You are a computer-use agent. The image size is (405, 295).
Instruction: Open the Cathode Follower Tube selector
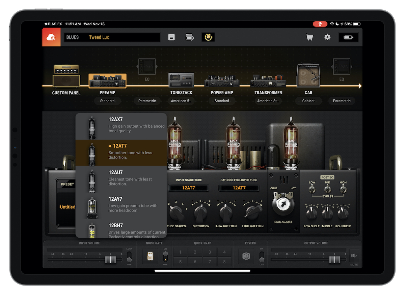[x=239, y=188]
